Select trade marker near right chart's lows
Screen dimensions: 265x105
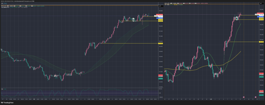coord(216,74)
